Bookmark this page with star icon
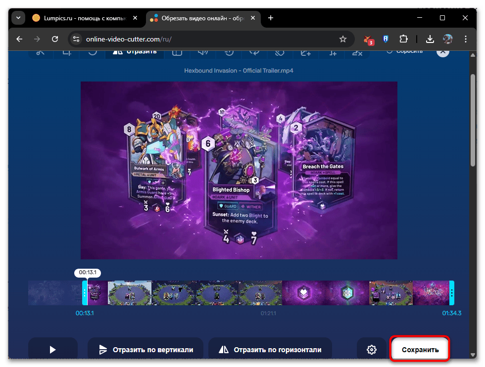Image resolution: width=485 pixels, height=367 pixels. click(x=342, y=39)
